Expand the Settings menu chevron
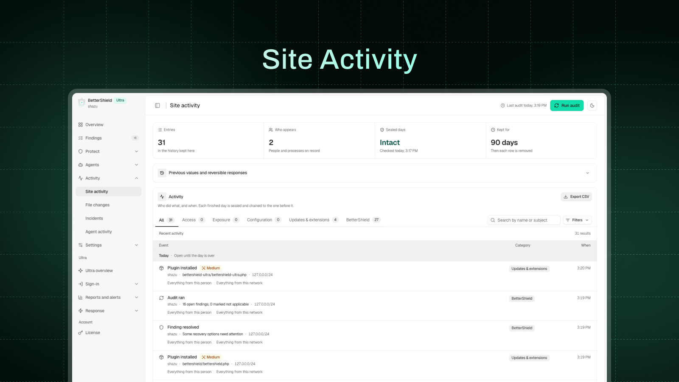679x382 pixels. [137, 245]
